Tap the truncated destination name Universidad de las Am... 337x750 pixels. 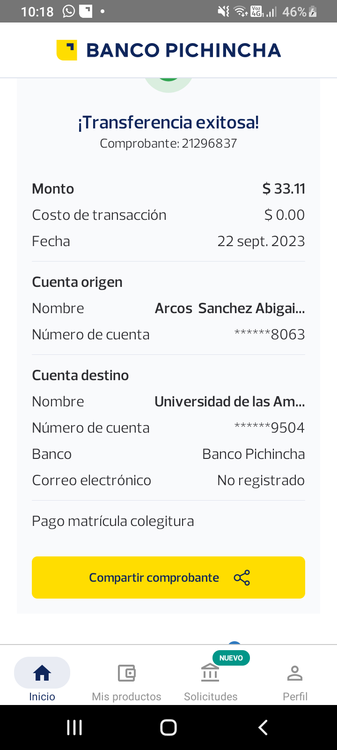pos(230,402)
